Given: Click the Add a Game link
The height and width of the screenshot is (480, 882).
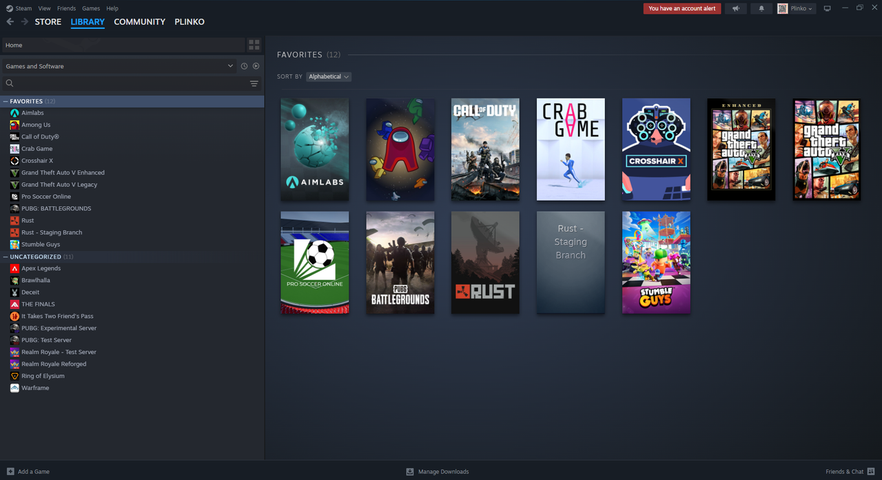Looking at the screenshot, I should click(34, 472).
